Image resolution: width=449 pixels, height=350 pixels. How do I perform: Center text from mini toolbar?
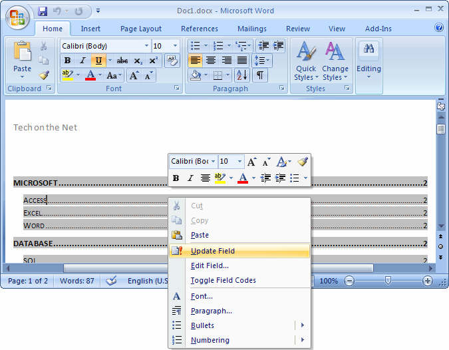(x=205, y=178)
